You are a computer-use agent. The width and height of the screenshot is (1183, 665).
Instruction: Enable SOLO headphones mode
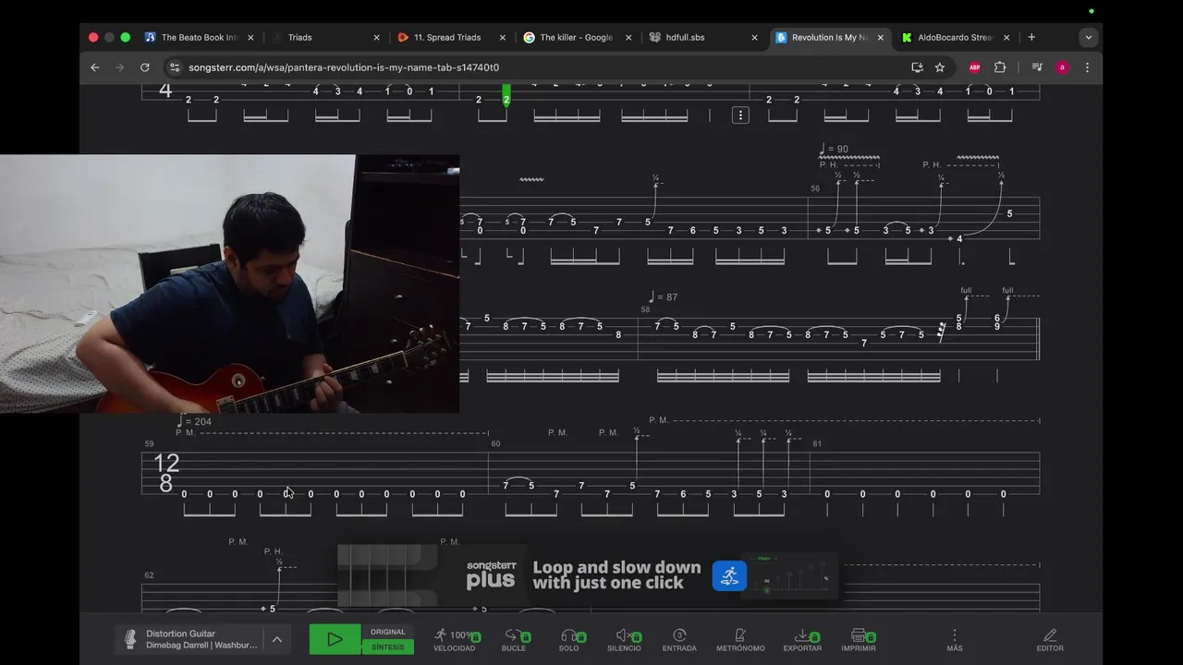[569, 640]
